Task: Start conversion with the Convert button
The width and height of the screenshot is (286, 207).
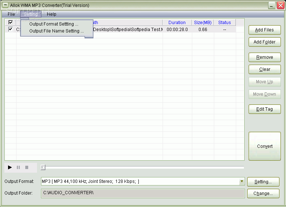Action: point(264,146)
